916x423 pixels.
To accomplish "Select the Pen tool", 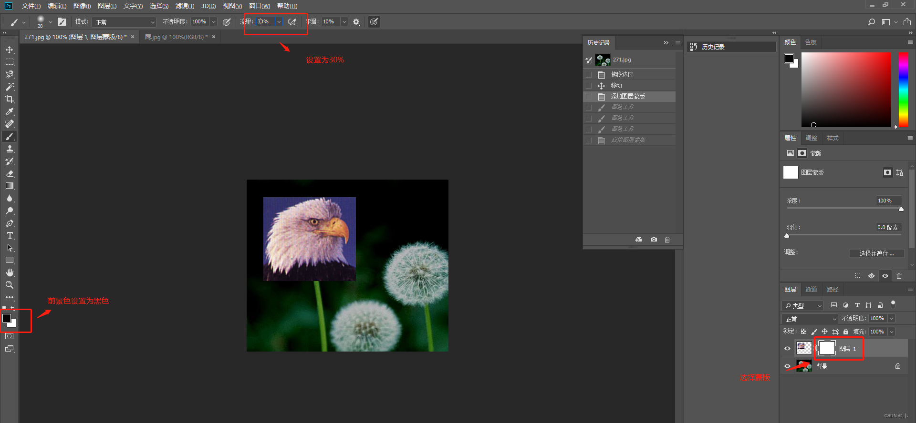I will (x=10, y=223).
